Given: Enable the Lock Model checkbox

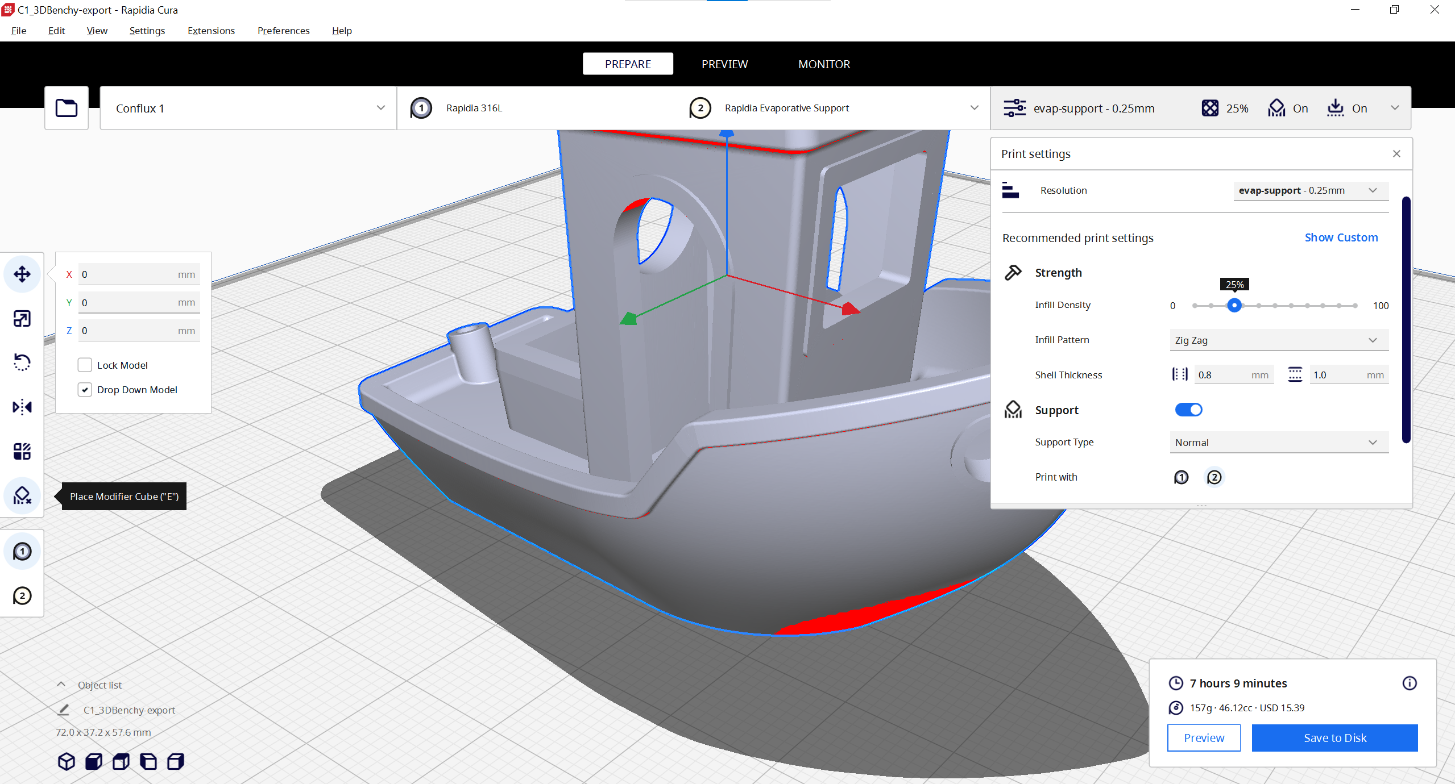Looking at the screenshot, I should (85, 365).
